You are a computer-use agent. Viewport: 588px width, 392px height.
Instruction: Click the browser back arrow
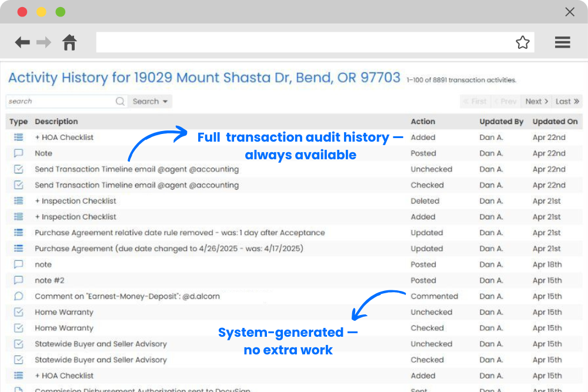[22, 42]
